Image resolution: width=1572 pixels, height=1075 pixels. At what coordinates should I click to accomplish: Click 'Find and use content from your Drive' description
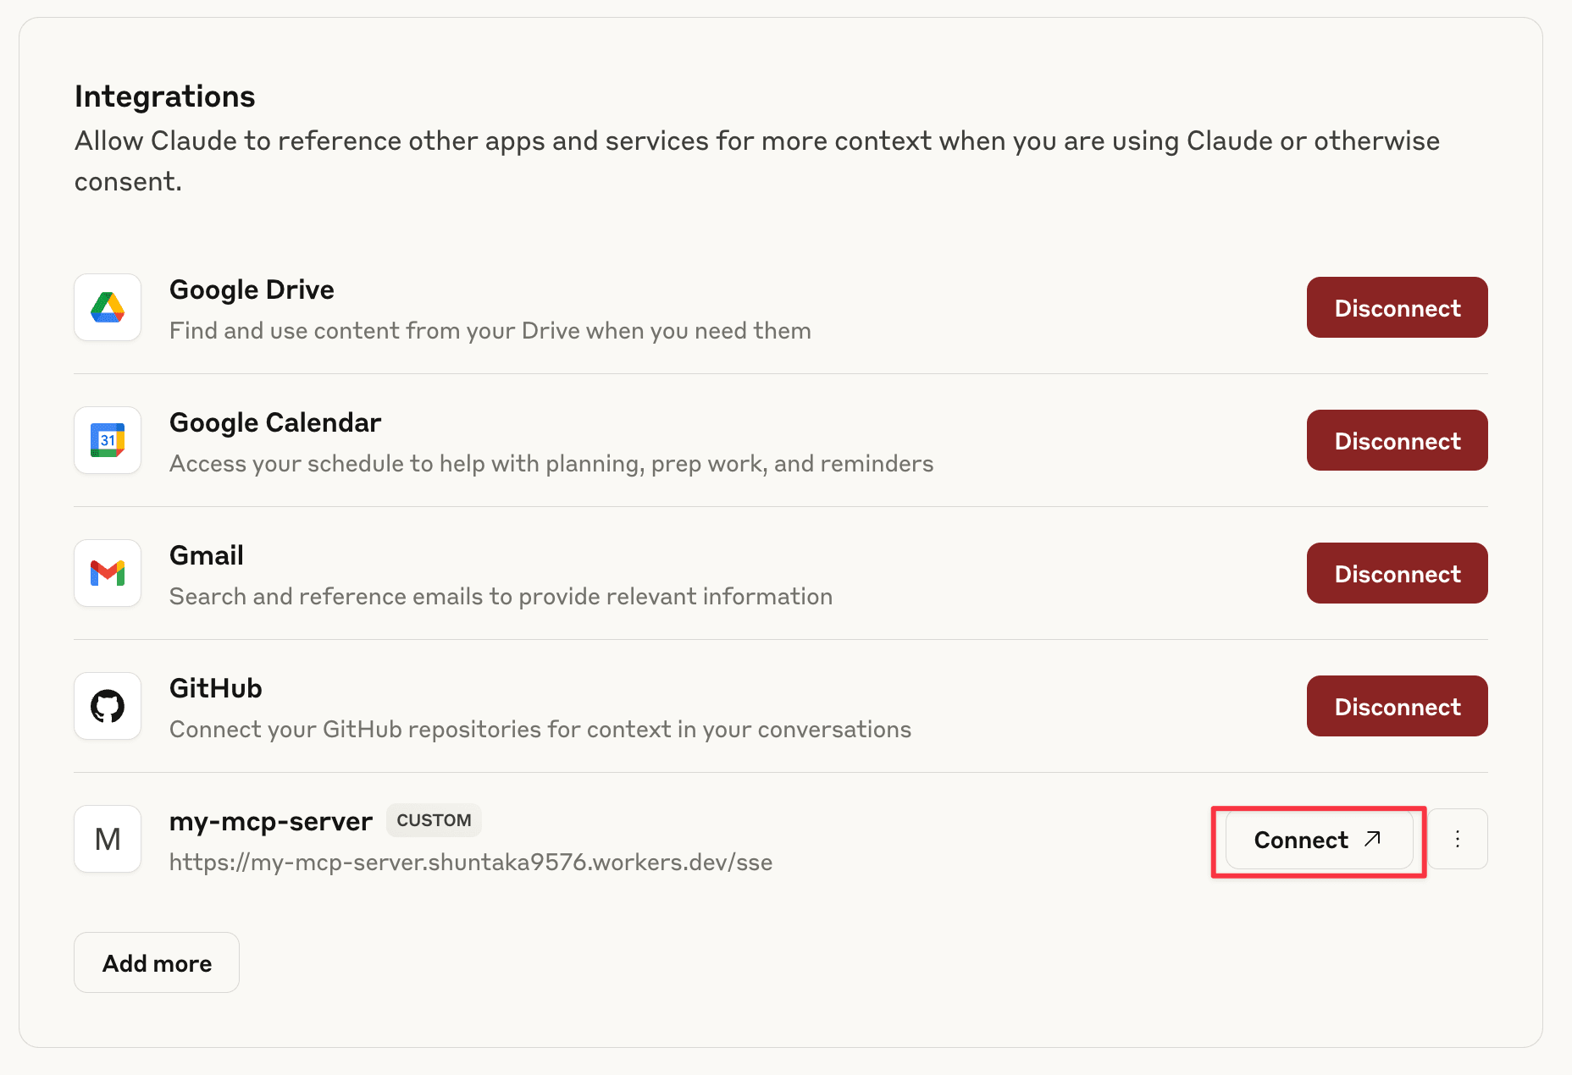(490, 331)
